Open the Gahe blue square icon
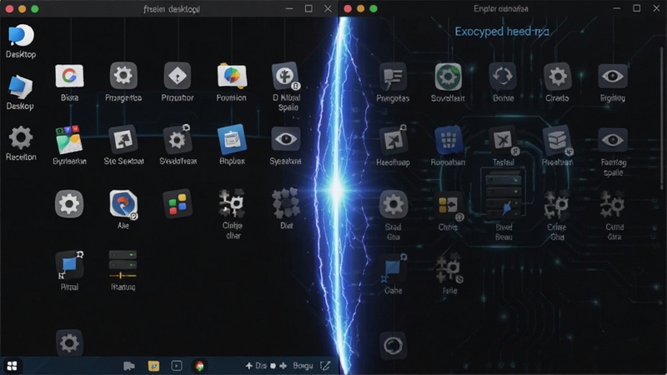This screenshot has height=375, width=667. click(393, 268)
